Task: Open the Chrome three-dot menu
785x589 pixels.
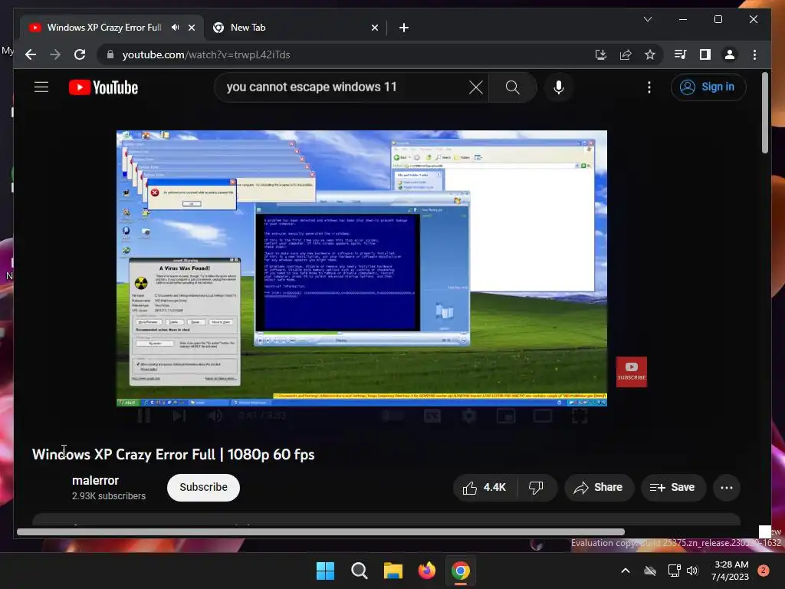Action: tap(754, 54)
